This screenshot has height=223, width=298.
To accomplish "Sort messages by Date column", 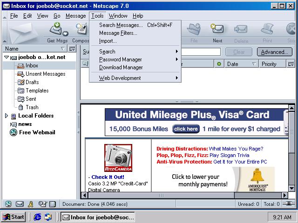I will [x=241, y=64].
